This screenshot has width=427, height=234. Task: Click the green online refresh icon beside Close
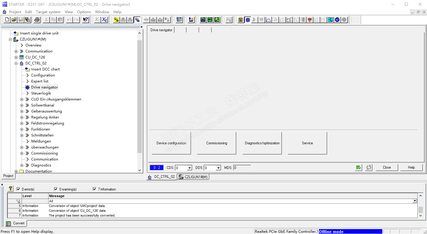click(x=359, y=167)
